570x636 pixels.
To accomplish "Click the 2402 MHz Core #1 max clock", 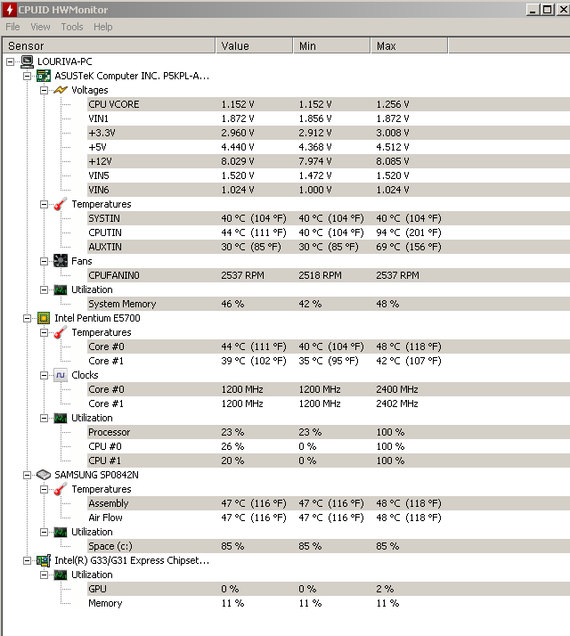I will (x=396, y=404).
